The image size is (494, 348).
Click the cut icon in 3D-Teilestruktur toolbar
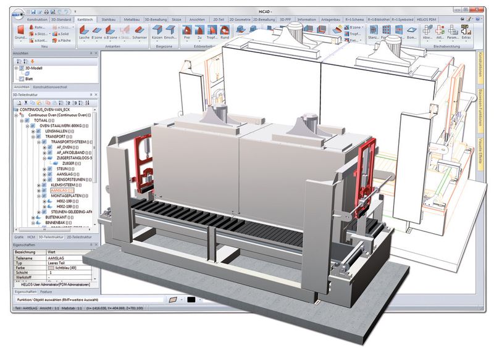26,102
